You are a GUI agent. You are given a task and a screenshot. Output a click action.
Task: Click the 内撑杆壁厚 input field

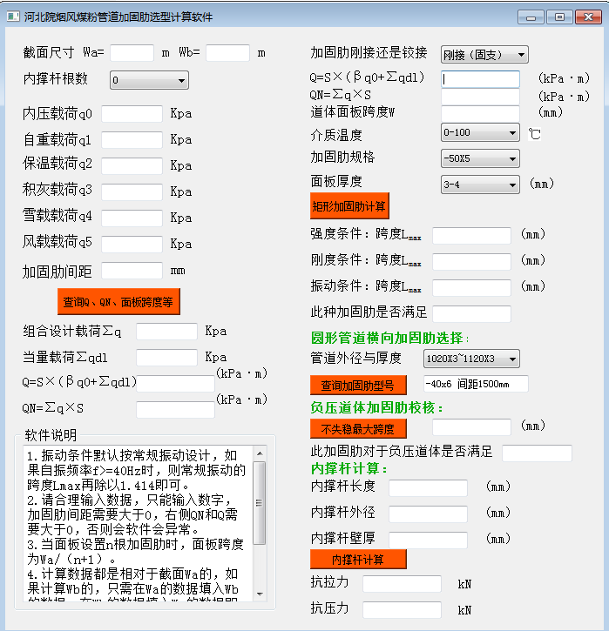(428, 540)
